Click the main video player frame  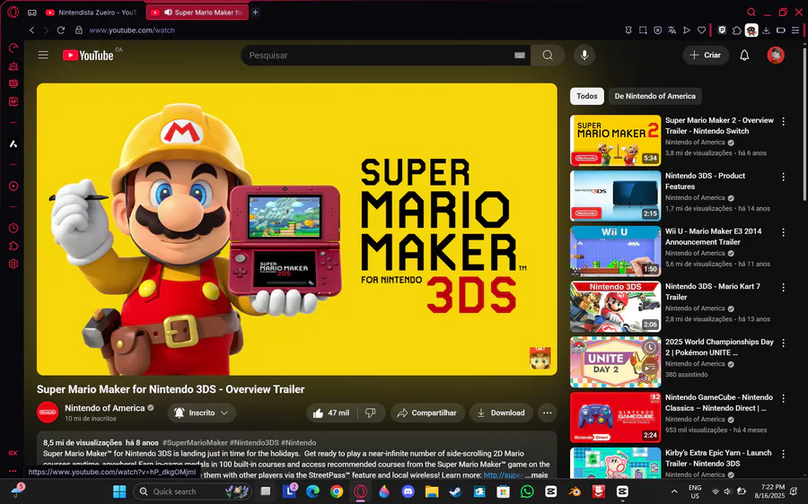pos(297,229)
